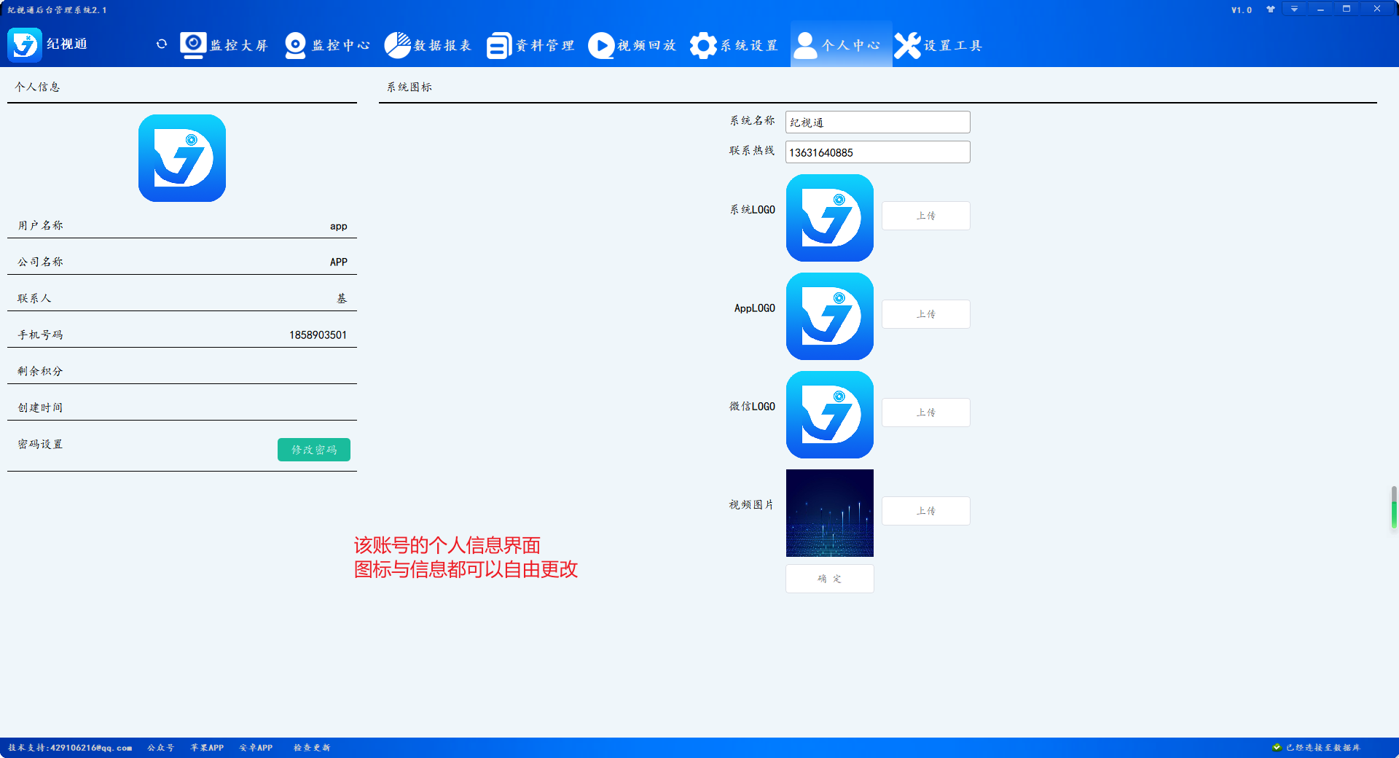The height and width of the screenshot is (758, 1399).
Task: Click 检查更新 link in status bar
Action: [312, 748]
